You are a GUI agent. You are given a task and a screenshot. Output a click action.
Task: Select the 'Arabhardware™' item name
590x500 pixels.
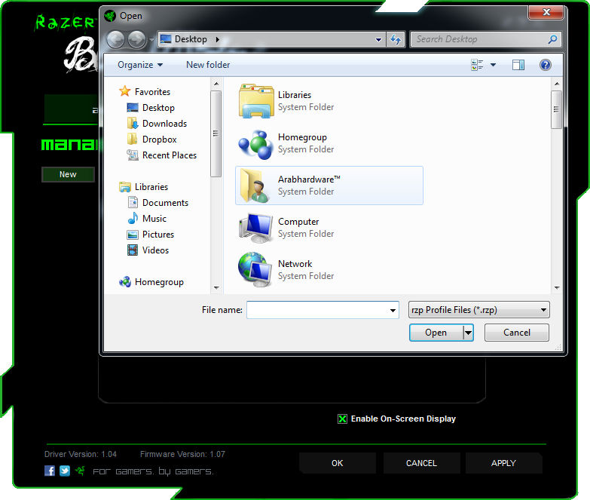[x=309, y=179]
